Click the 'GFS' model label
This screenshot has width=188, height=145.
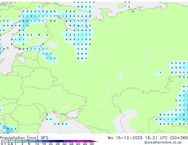(x=44, y=138)
